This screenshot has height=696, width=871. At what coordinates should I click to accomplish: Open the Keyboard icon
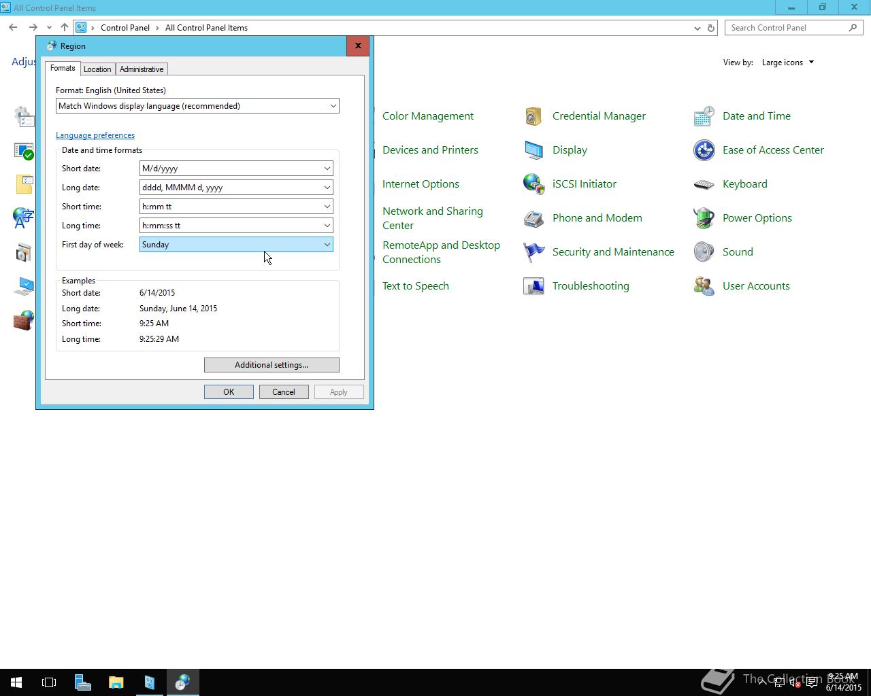704,184
